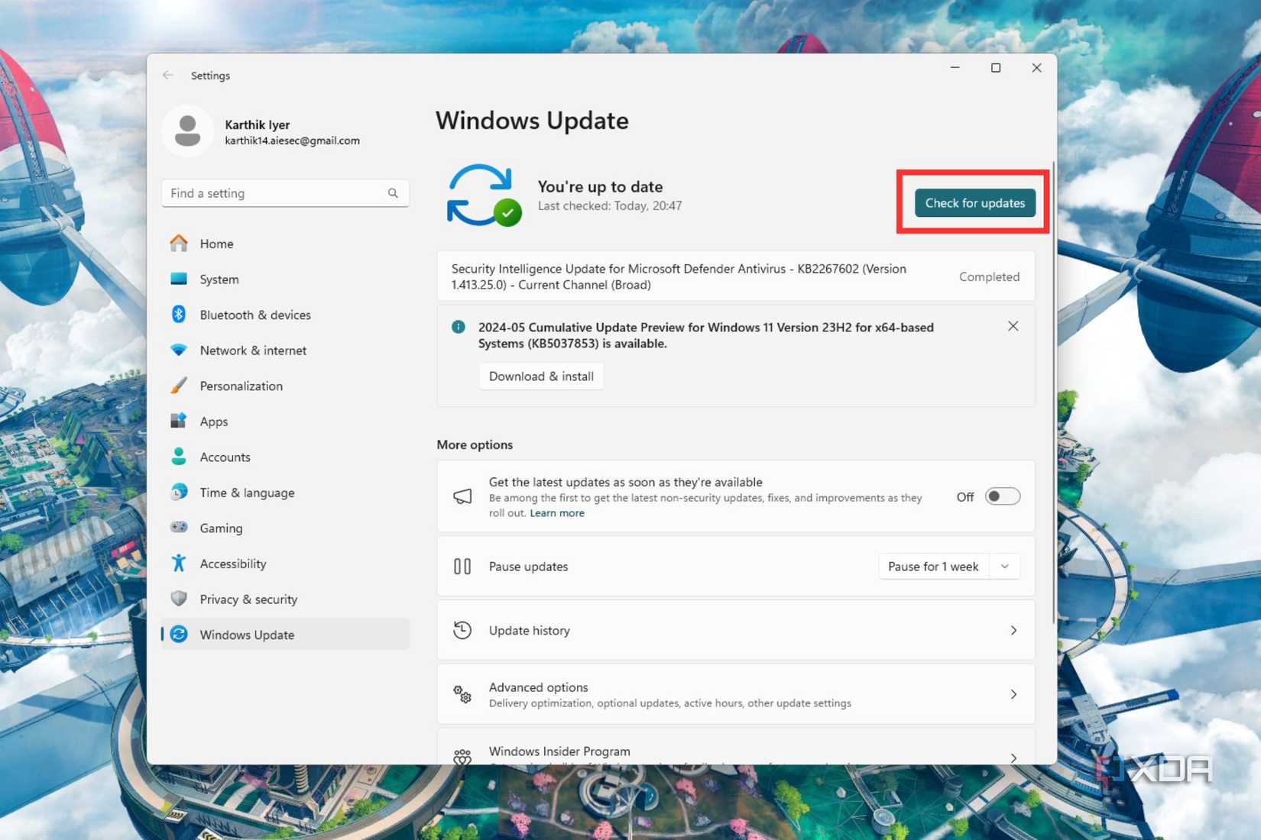Select the Personalization paintbrush icon
This screenshot has height=840, width=1261.
tap(179, 386)
